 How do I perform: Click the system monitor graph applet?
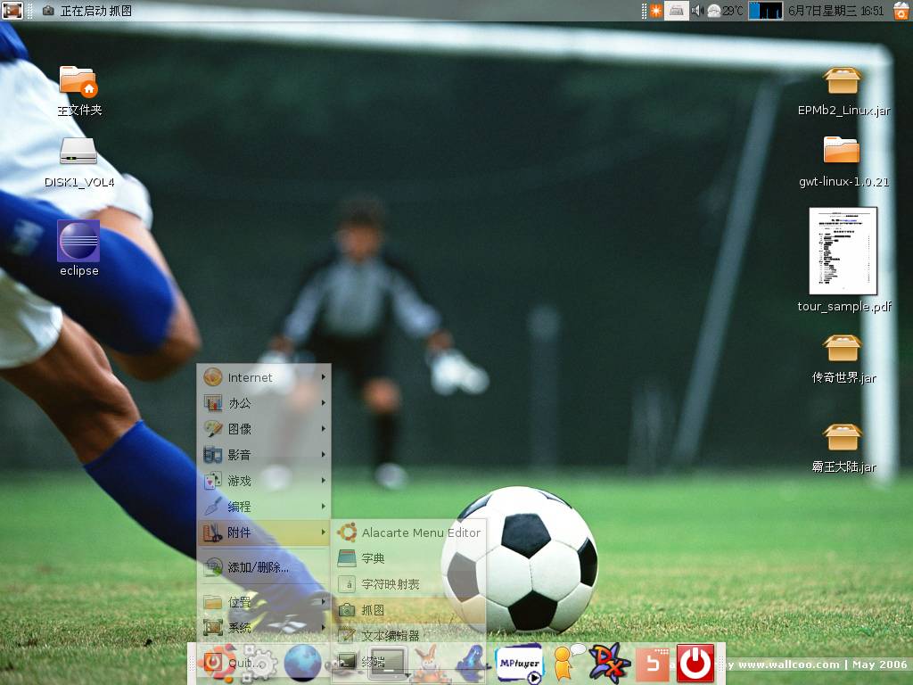[x=765, y=11]
